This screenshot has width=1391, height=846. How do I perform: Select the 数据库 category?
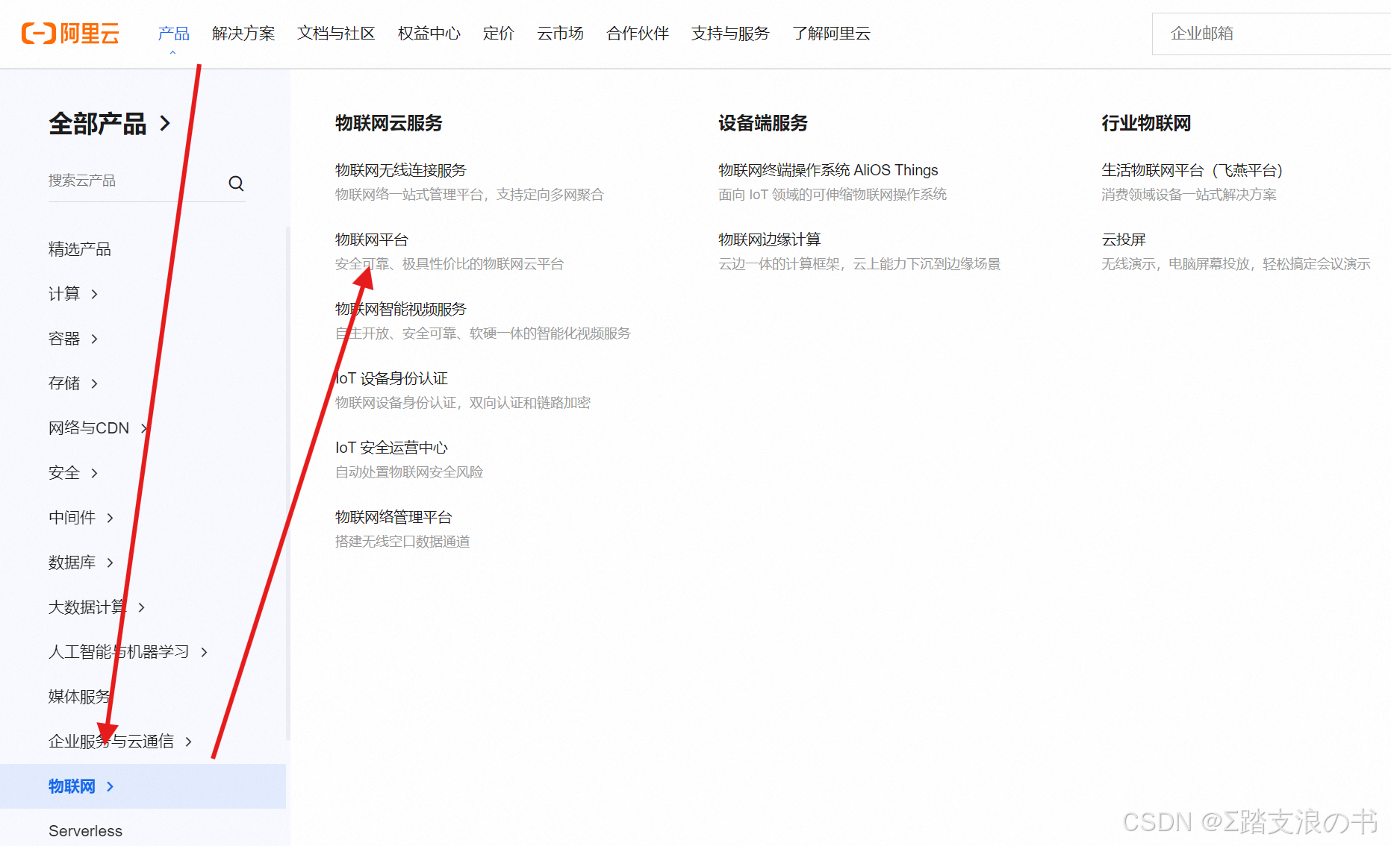pos(72,563)
